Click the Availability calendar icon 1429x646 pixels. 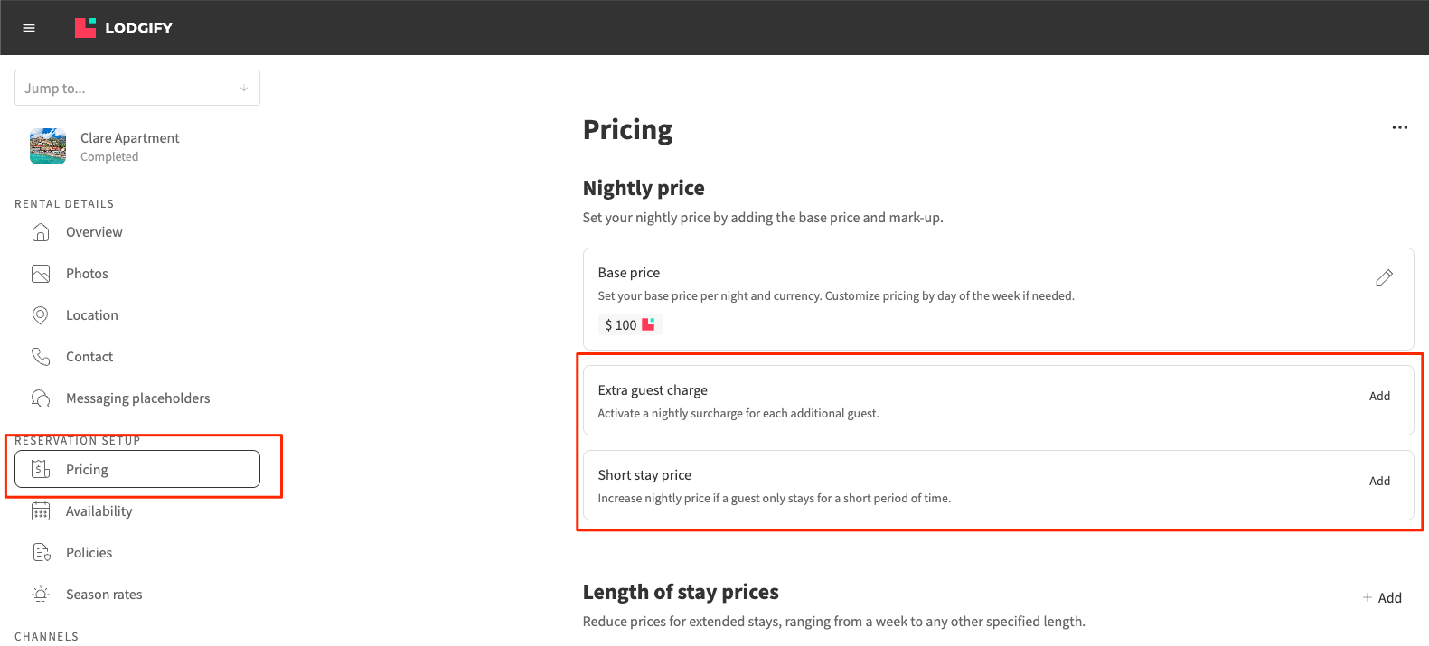pos(41,511)
